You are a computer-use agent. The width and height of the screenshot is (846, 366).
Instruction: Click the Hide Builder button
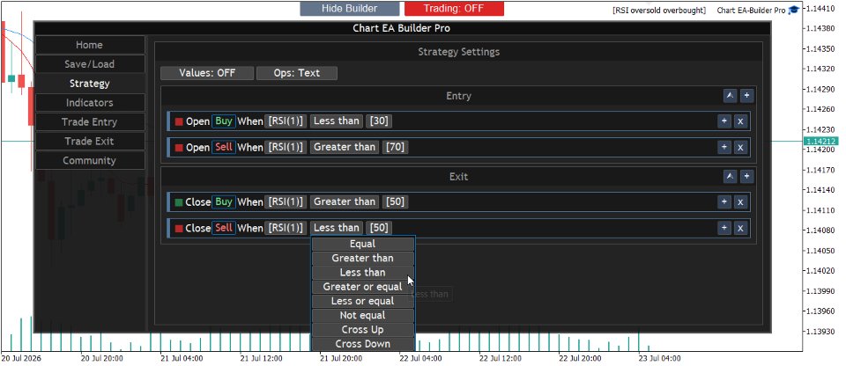coord(350,9)
